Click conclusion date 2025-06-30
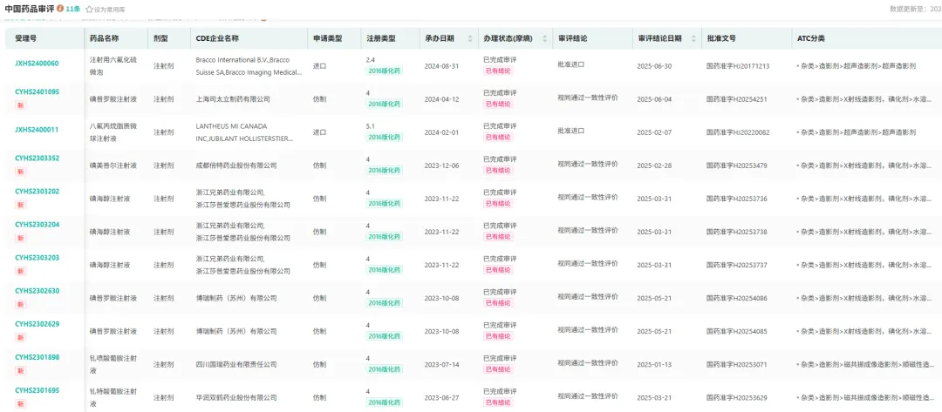Screen dimensions: 942x412 point(654,66)
